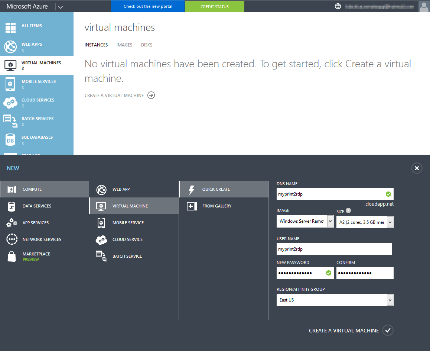This screenshot has height=351, width=430.
Task: Switch to the Disks tab
Action: coord(147,45)
